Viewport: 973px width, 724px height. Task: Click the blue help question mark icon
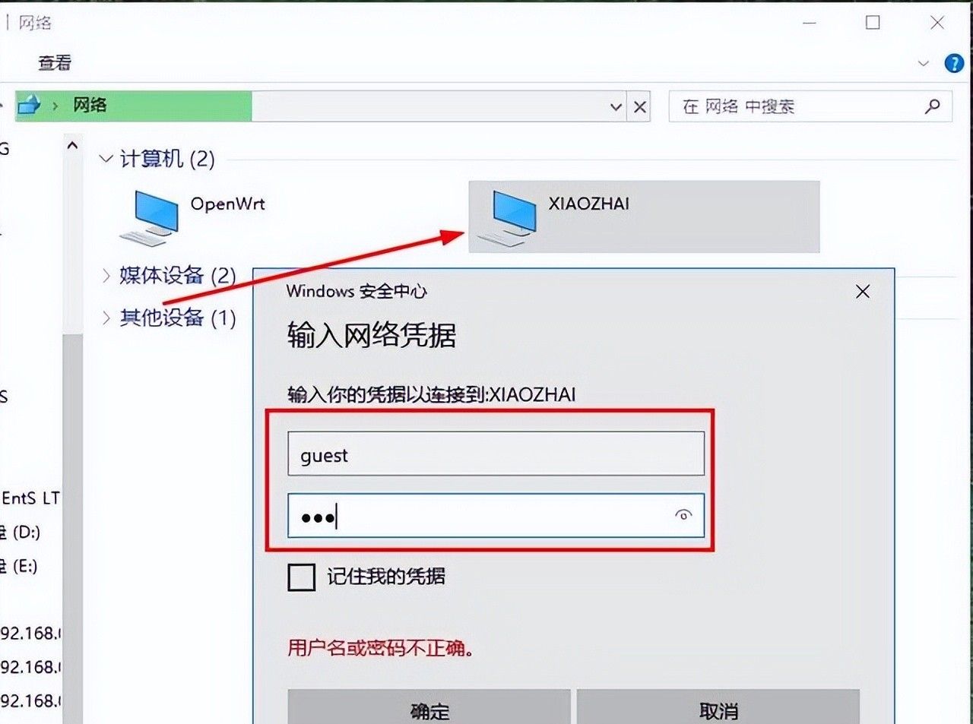pyautogui.click(x=954, y=63)
